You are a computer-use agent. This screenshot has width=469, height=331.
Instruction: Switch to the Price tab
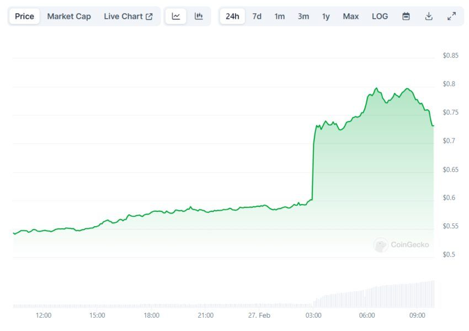point(24,16)
